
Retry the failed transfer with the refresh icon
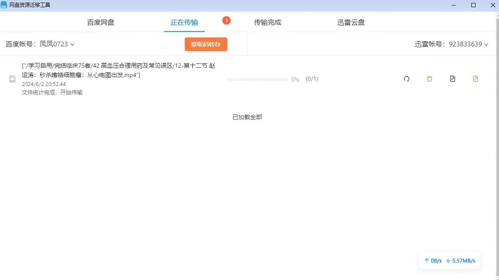click(407, 79)
